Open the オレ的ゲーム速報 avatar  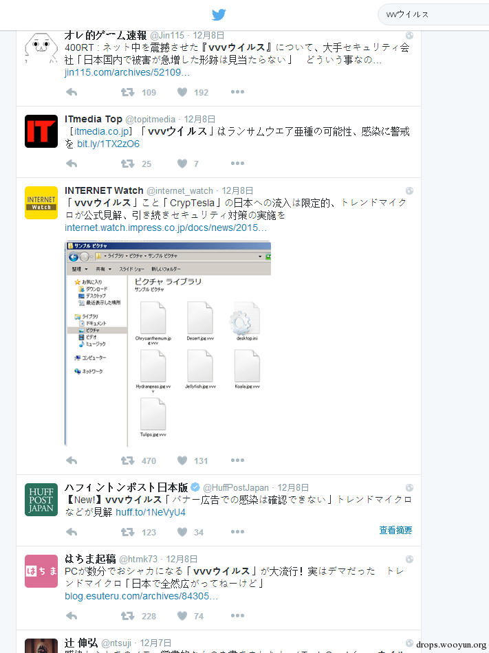point(41,47)
